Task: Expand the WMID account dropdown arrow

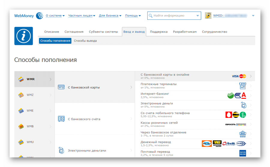Action: [253, 16]
